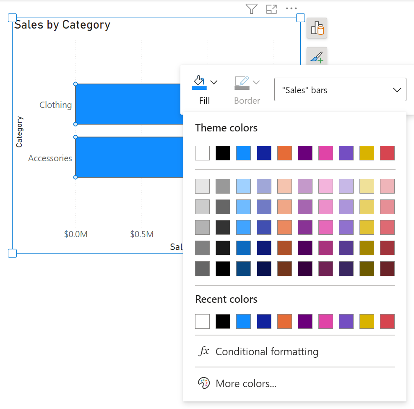Click the format visual paintbrush icon
The width and height of the screenshot is (414, 409).
point(317,57)
